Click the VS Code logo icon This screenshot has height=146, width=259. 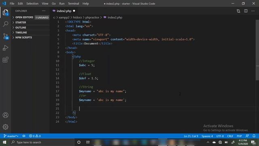coord(4,4)
